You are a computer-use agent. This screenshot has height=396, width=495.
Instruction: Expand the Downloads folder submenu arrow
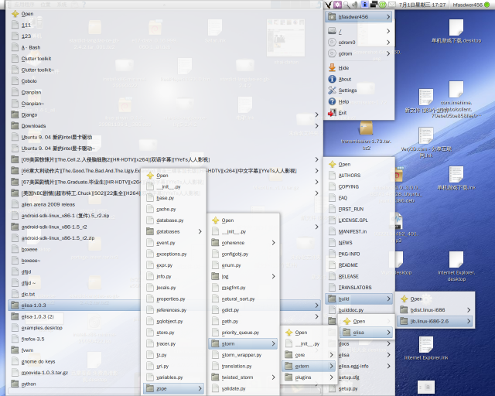click(316, 126)
